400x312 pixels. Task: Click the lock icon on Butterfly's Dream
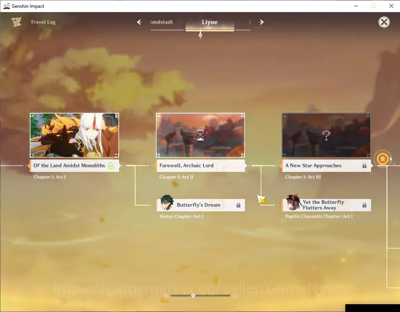click(x=238, y=205)
